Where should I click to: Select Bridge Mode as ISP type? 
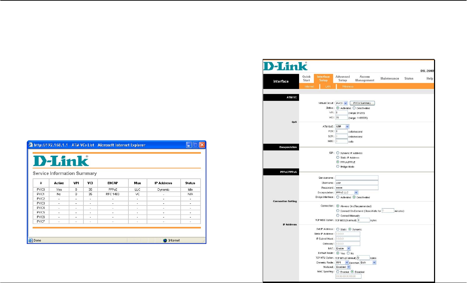click(338, 167)
